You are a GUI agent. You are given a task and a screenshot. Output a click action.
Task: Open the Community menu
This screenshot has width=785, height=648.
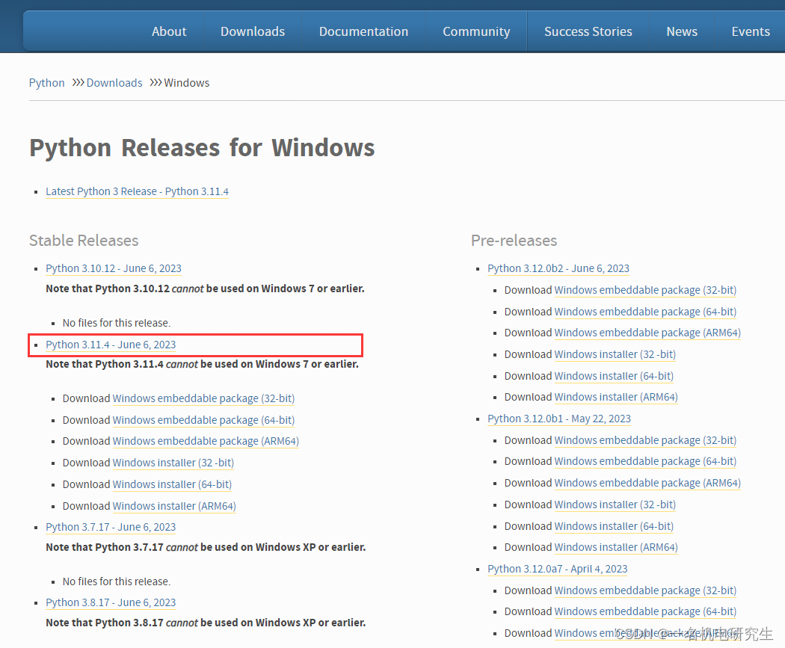pyautogui.click(x=477, y=31)
